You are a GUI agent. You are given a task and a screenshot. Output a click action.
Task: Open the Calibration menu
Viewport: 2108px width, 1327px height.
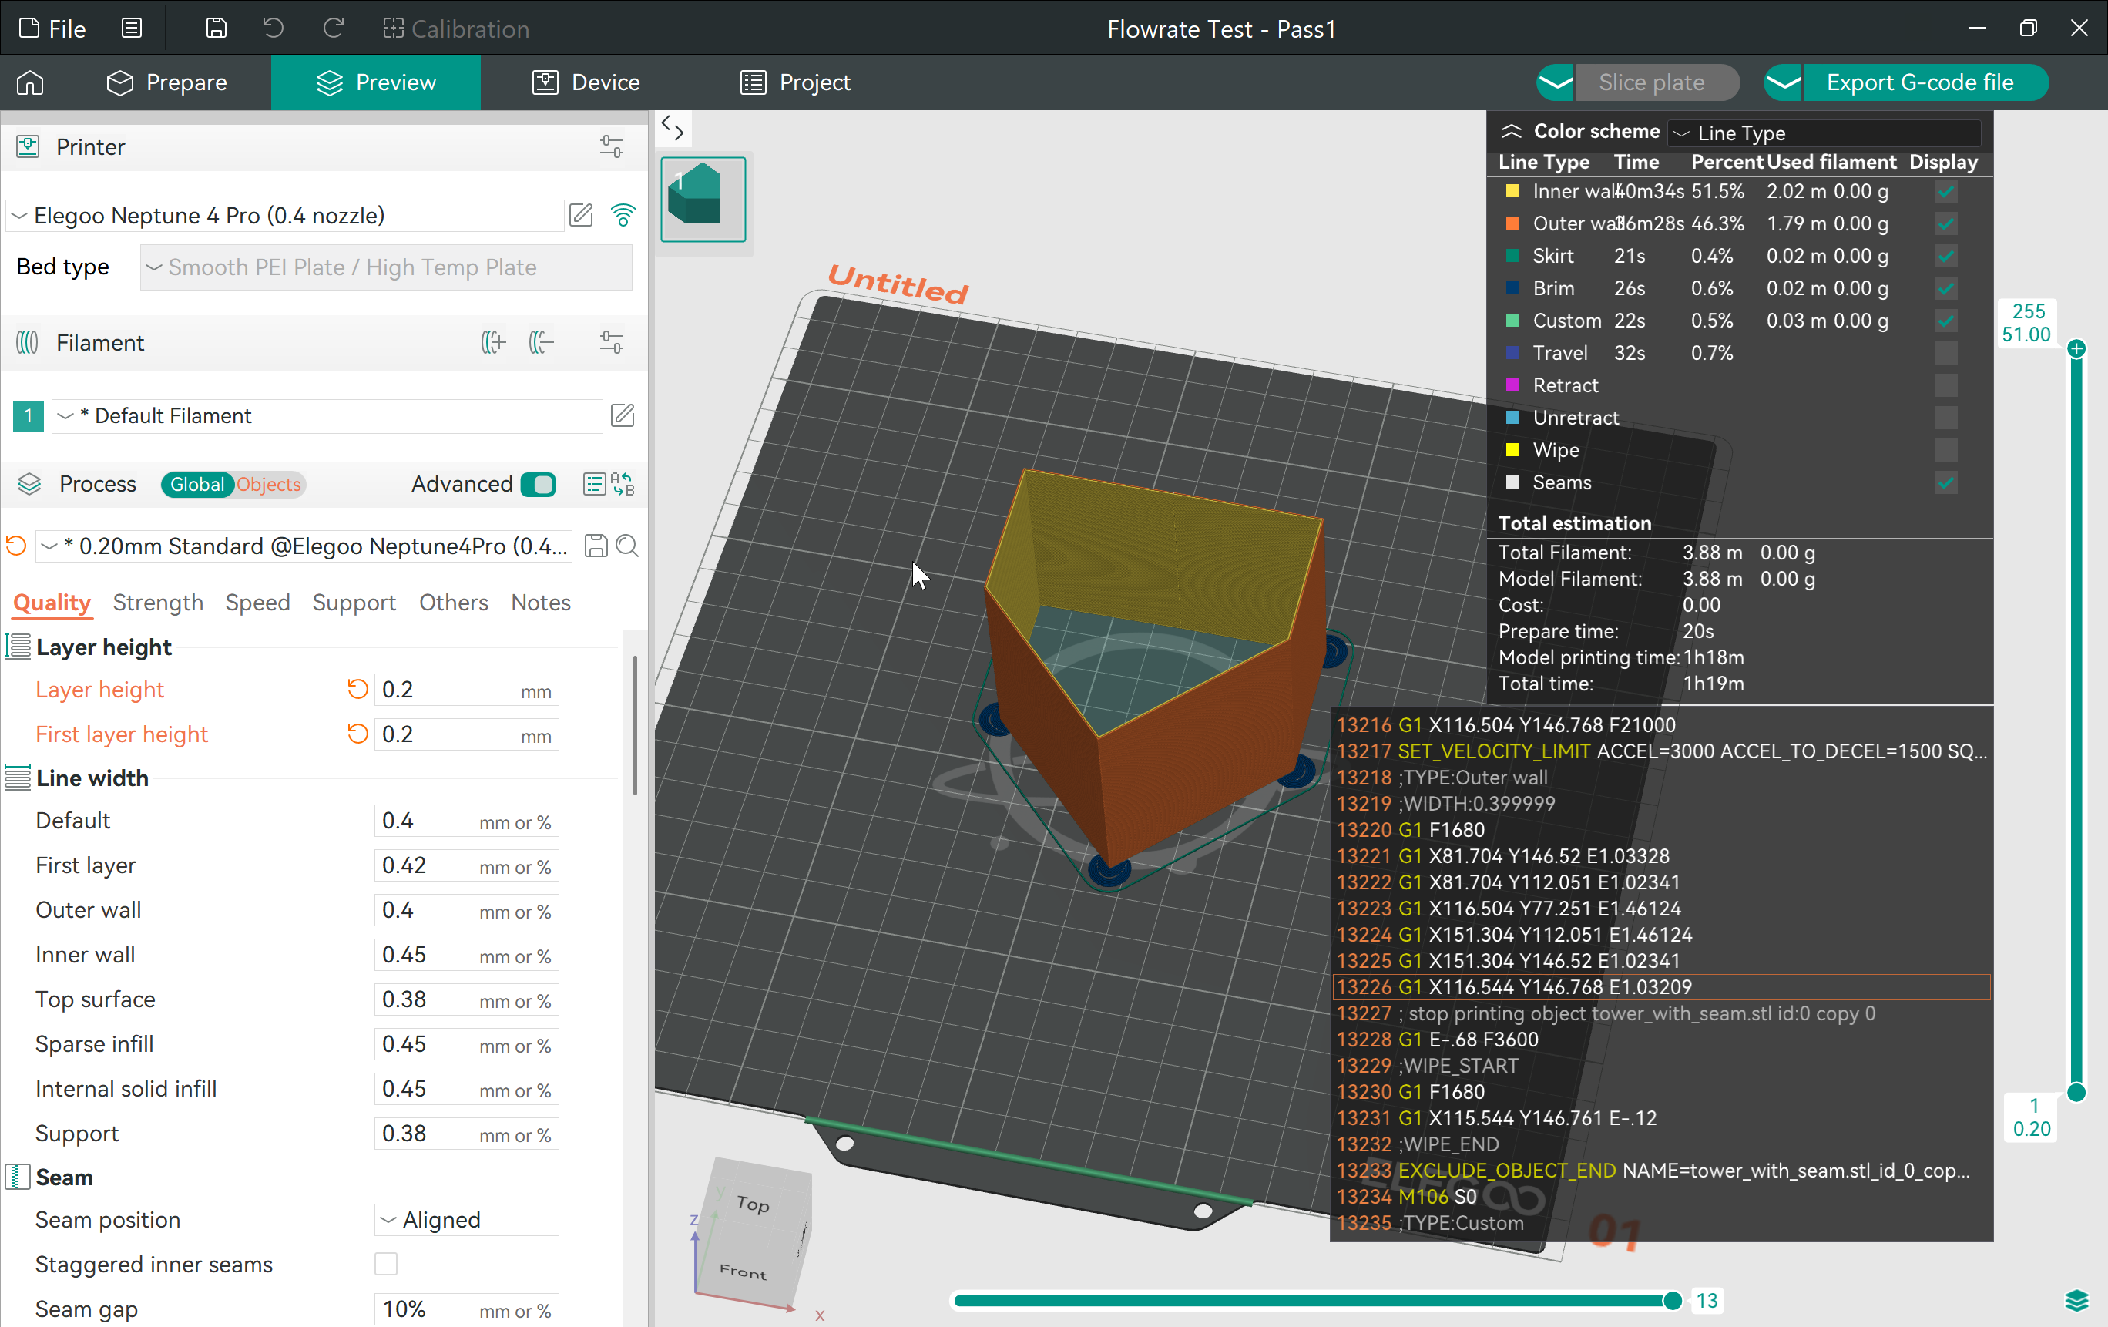tap(456, 29)
